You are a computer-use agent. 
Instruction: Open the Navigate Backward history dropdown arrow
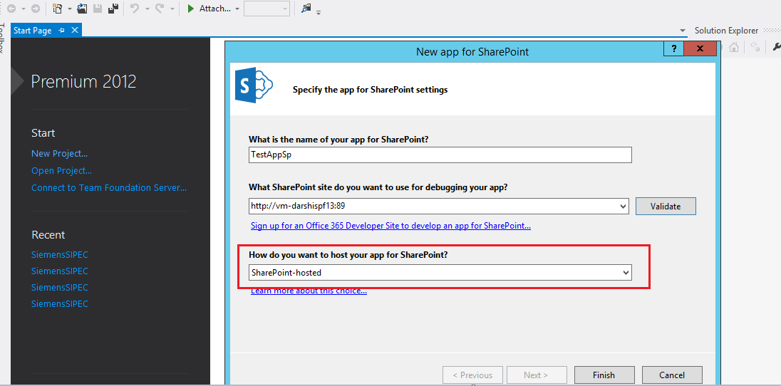coord(23,9)
